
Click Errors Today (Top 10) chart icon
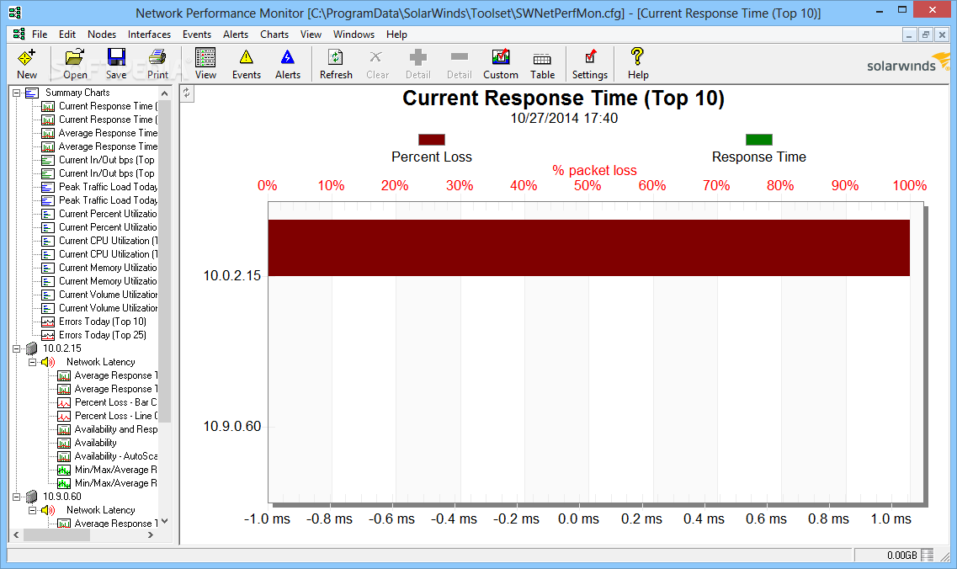tap(48, 322)
